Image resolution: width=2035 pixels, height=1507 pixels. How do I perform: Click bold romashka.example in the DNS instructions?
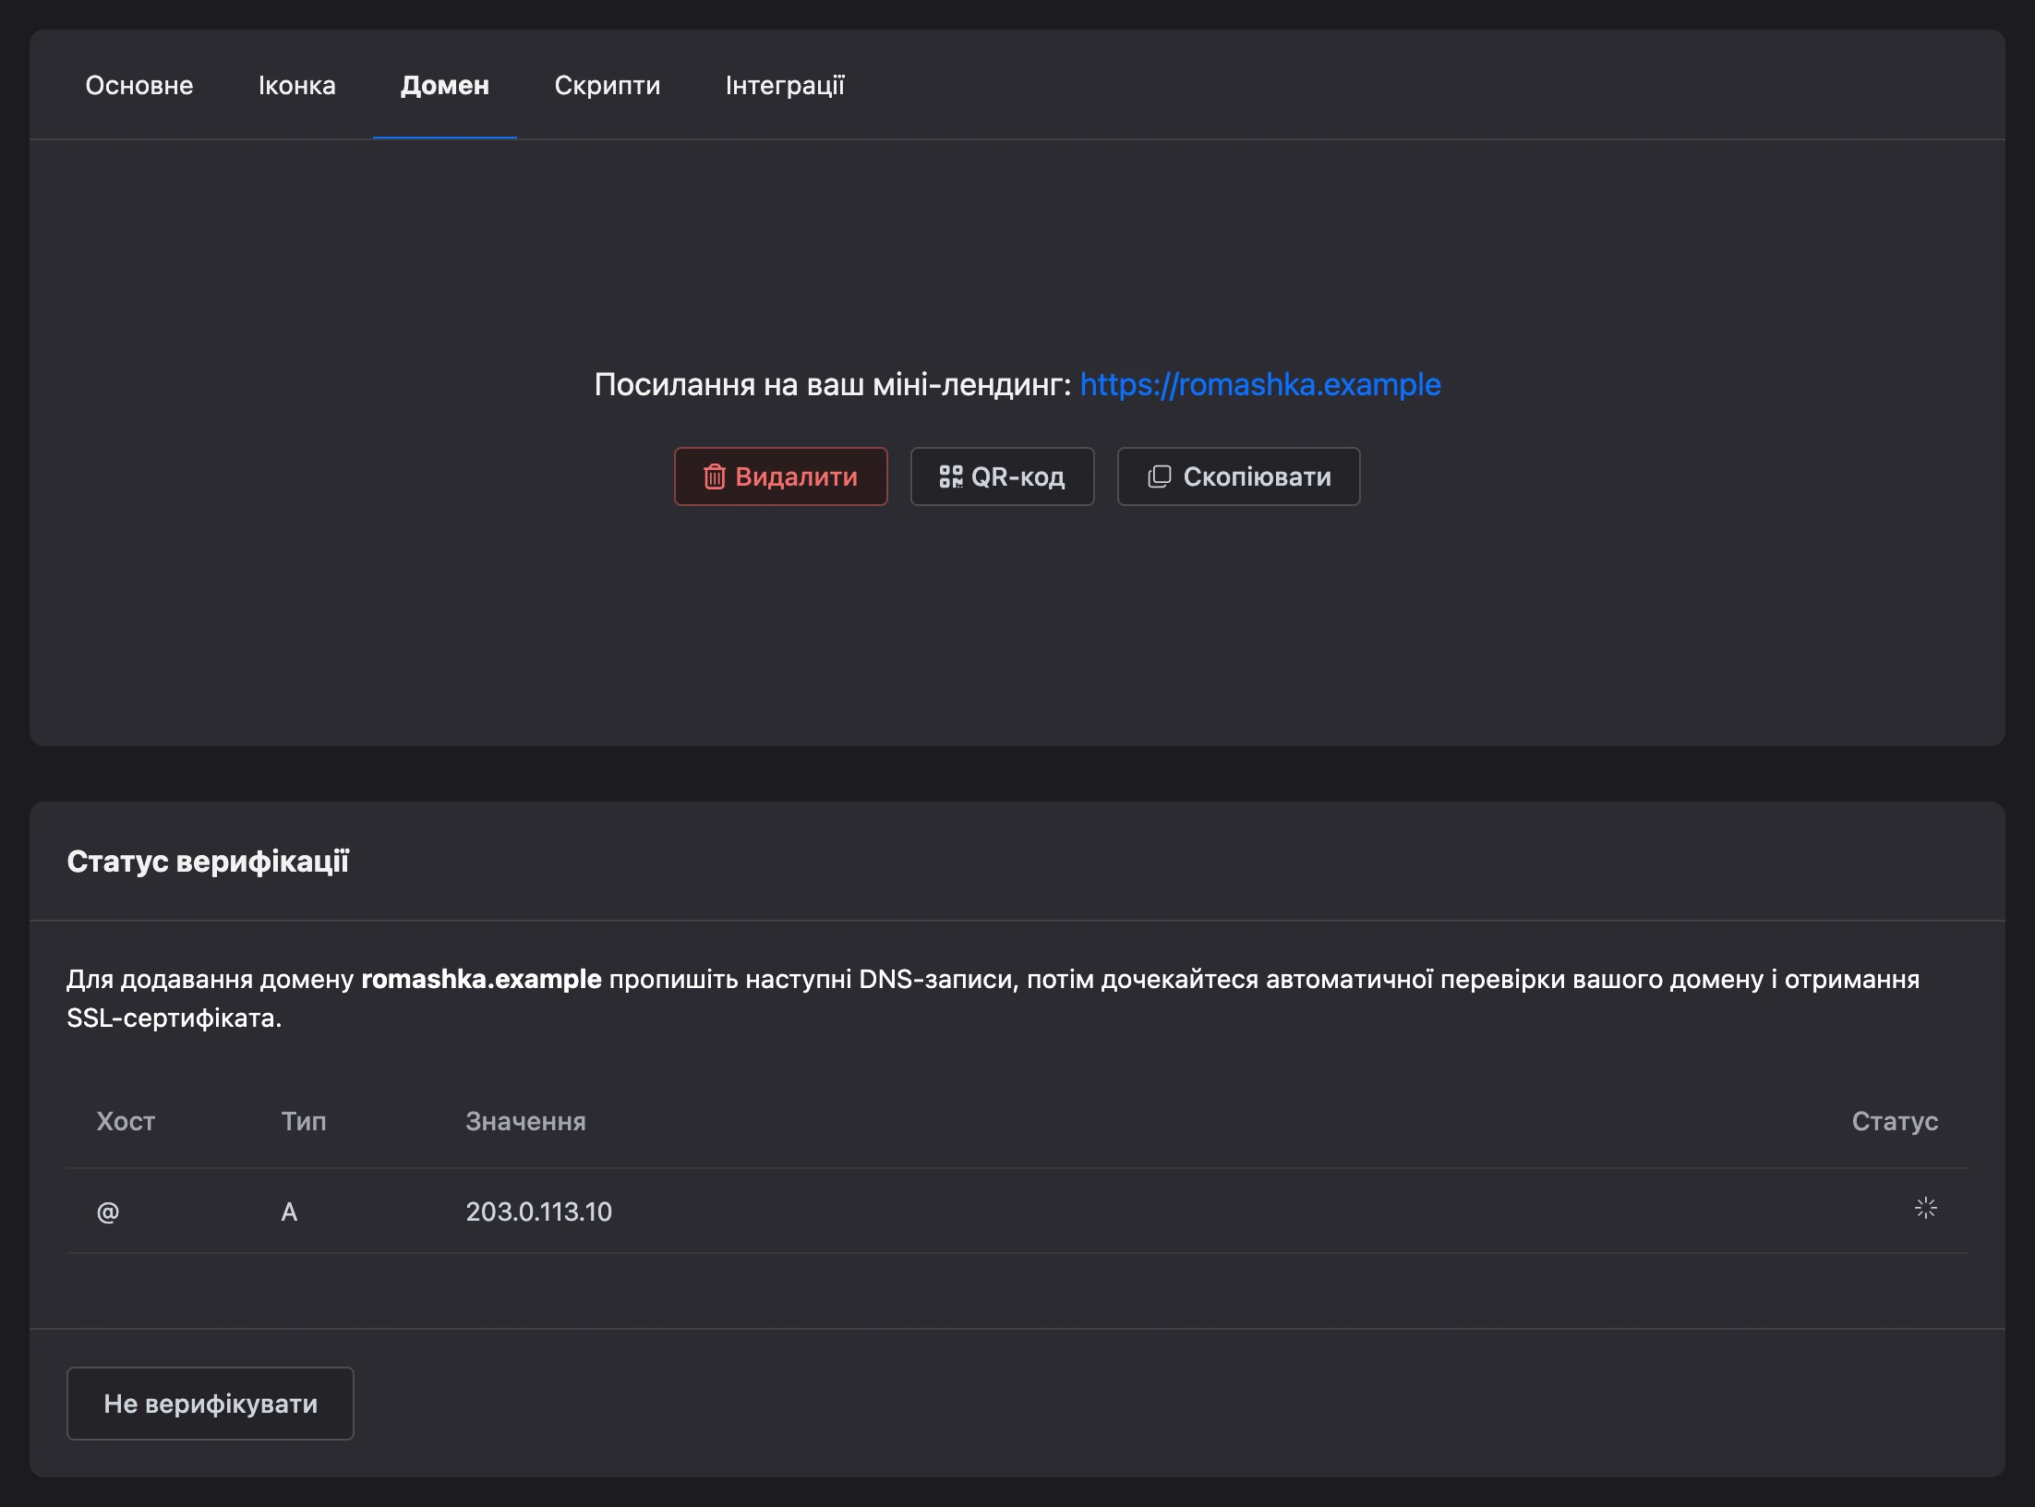coord(481,979)
